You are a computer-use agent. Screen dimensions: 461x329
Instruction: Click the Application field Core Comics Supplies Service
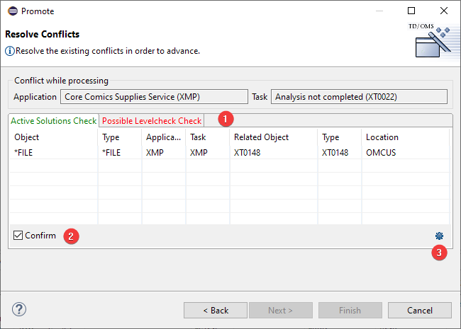tap(152, 96)
